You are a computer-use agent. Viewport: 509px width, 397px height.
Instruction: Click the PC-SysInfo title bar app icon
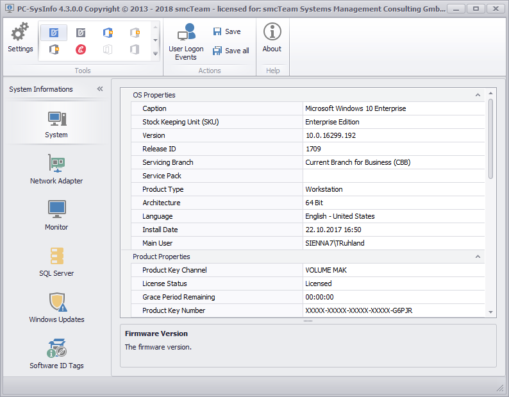(x=10, y=8)
